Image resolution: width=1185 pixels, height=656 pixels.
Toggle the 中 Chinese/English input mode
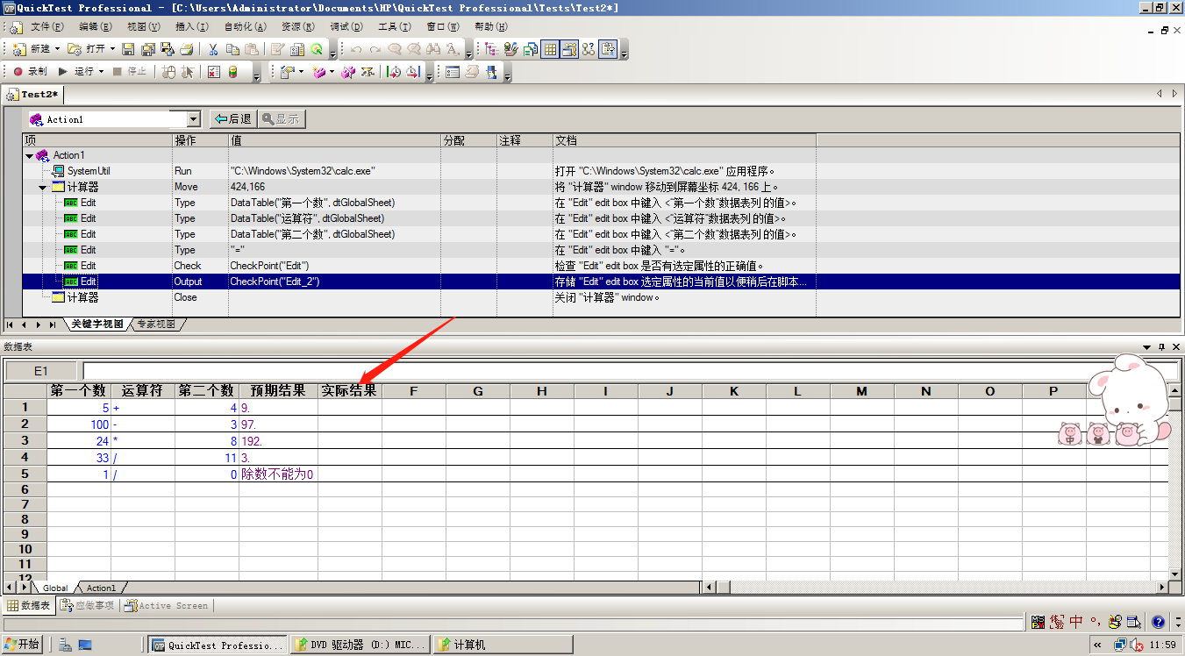(1076, 622)
